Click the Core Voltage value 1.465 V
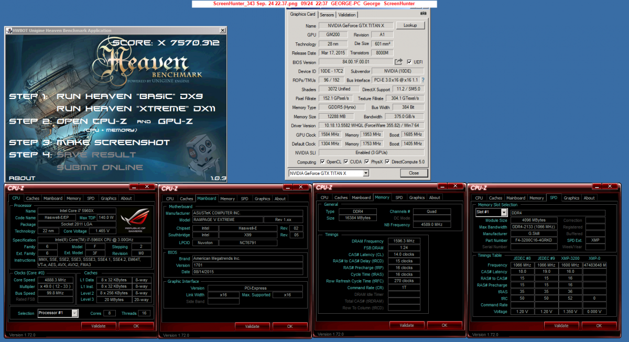This screenshot has width=629, height=342. click(x=102, y=231)
